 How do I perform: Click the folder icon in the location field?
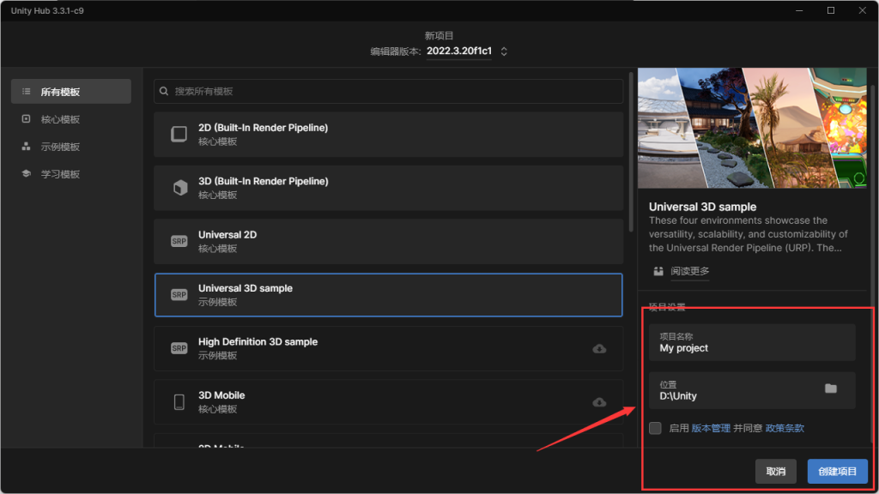[830, 389]
